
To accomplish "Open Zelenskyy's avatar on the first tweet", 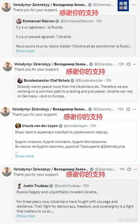I will tap(6, 7).
